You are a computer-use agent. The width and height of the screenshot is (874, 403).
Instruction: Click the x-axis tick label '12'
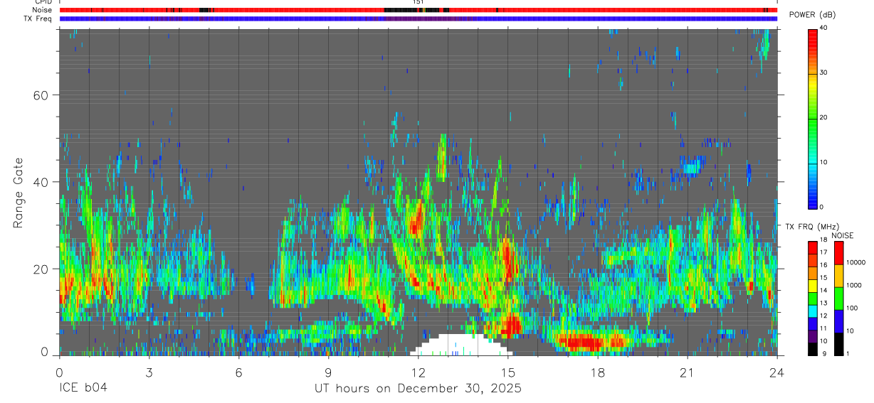tap(418, 372)
